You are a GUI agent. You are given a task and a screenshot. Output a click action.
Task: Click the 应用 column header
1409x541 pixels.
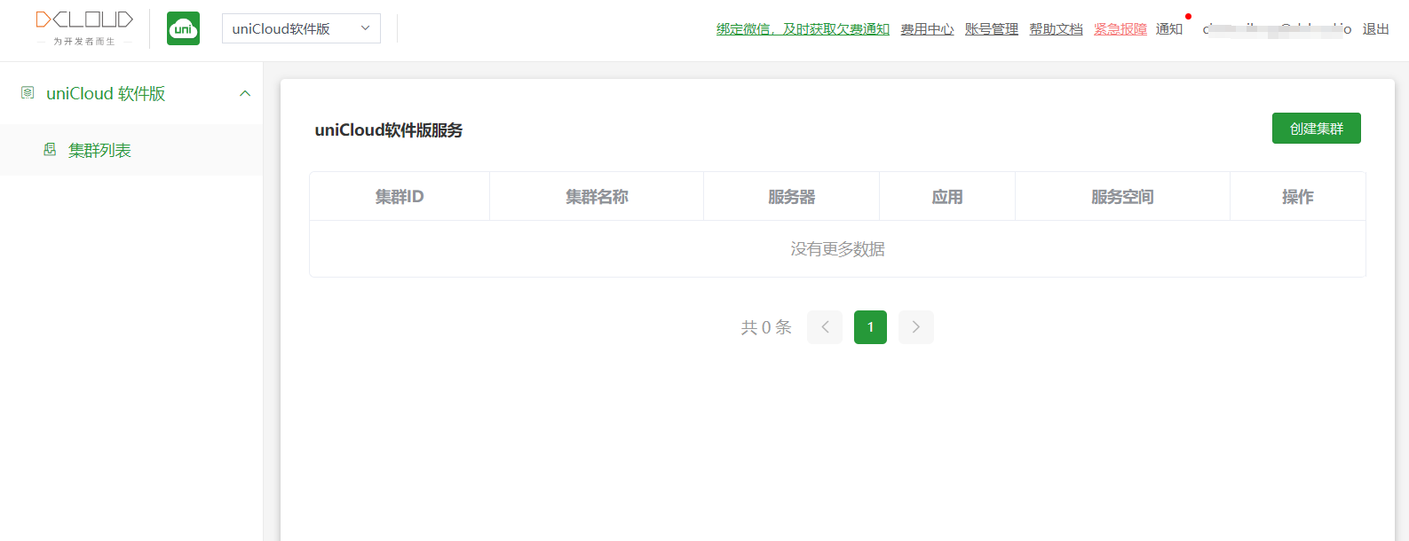(947, 197)
